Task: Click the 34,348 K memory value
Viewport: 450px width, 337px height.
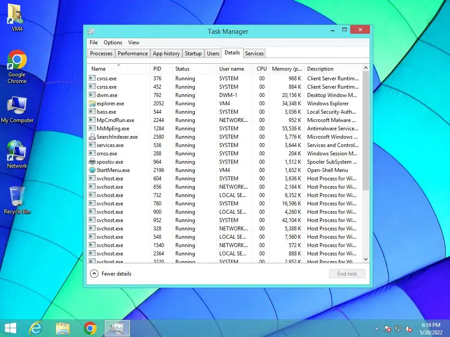Action: (292, 104)
